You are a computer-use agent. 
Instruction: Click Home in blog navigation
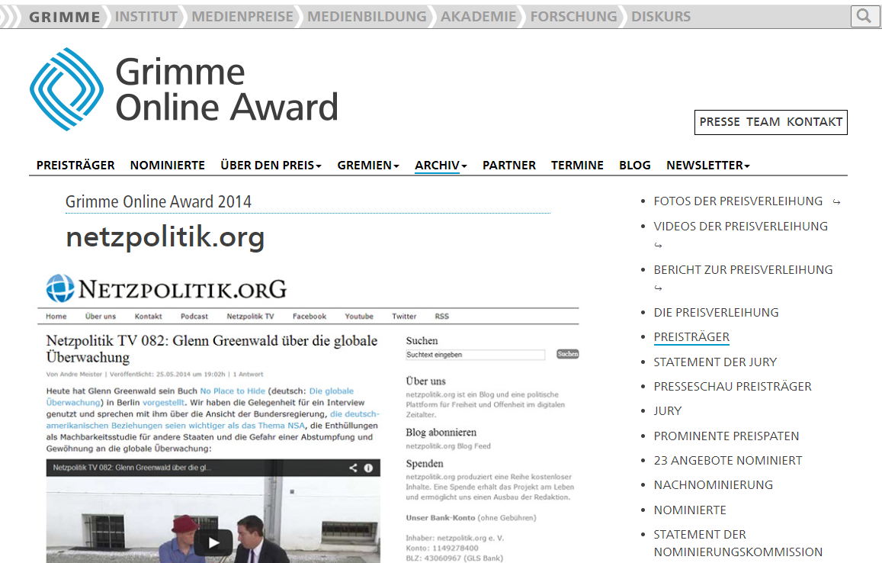point(56,317)
